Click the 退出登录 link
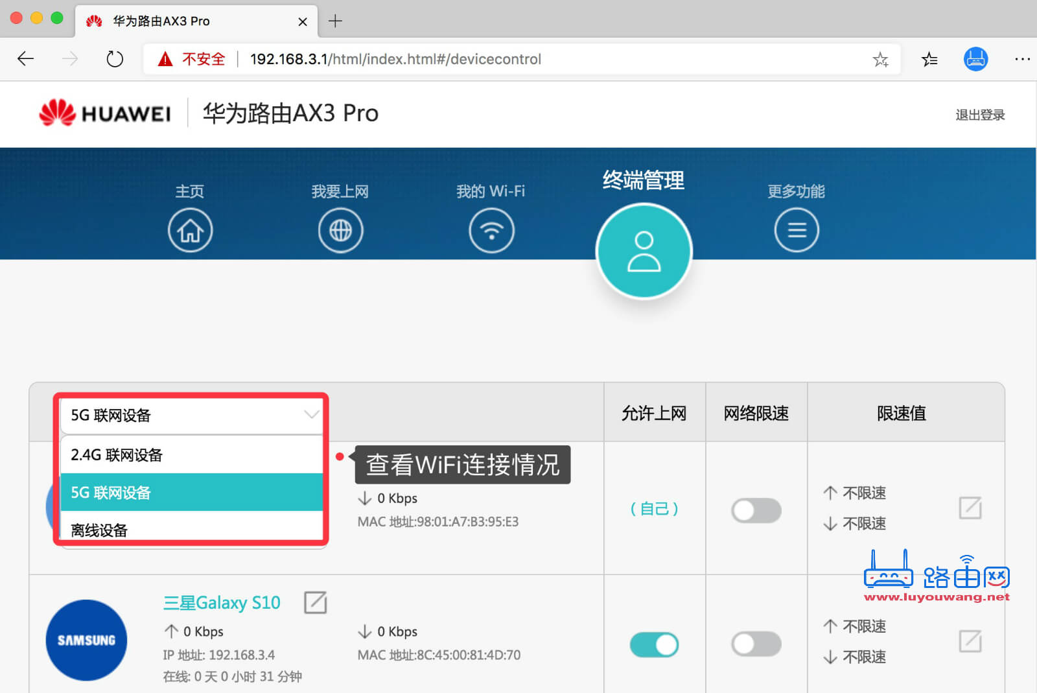1037x693 pixels. click(x=980, y=114)
